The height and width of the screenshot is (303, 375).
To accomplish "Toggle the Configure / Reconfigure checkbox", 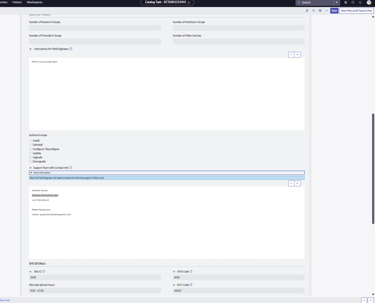I will pos(30,149).
